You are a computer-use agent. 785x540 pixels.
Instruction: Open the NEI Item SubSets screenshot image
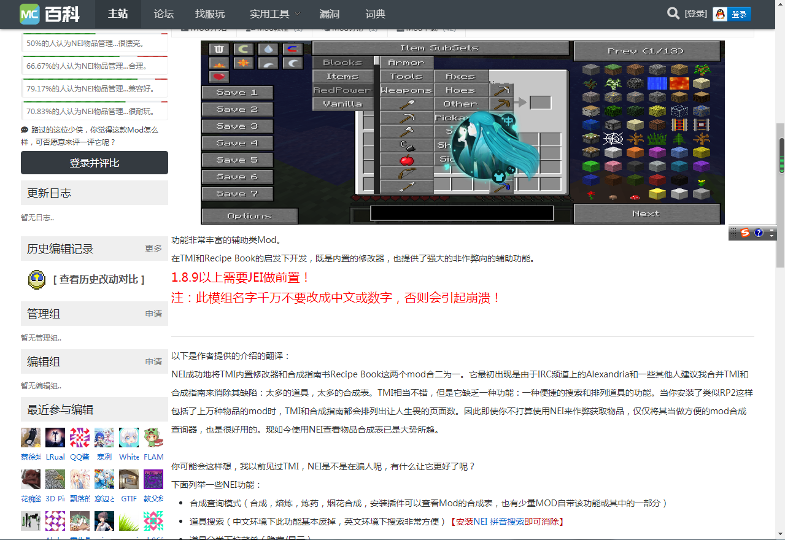click(x=463, y=133)
